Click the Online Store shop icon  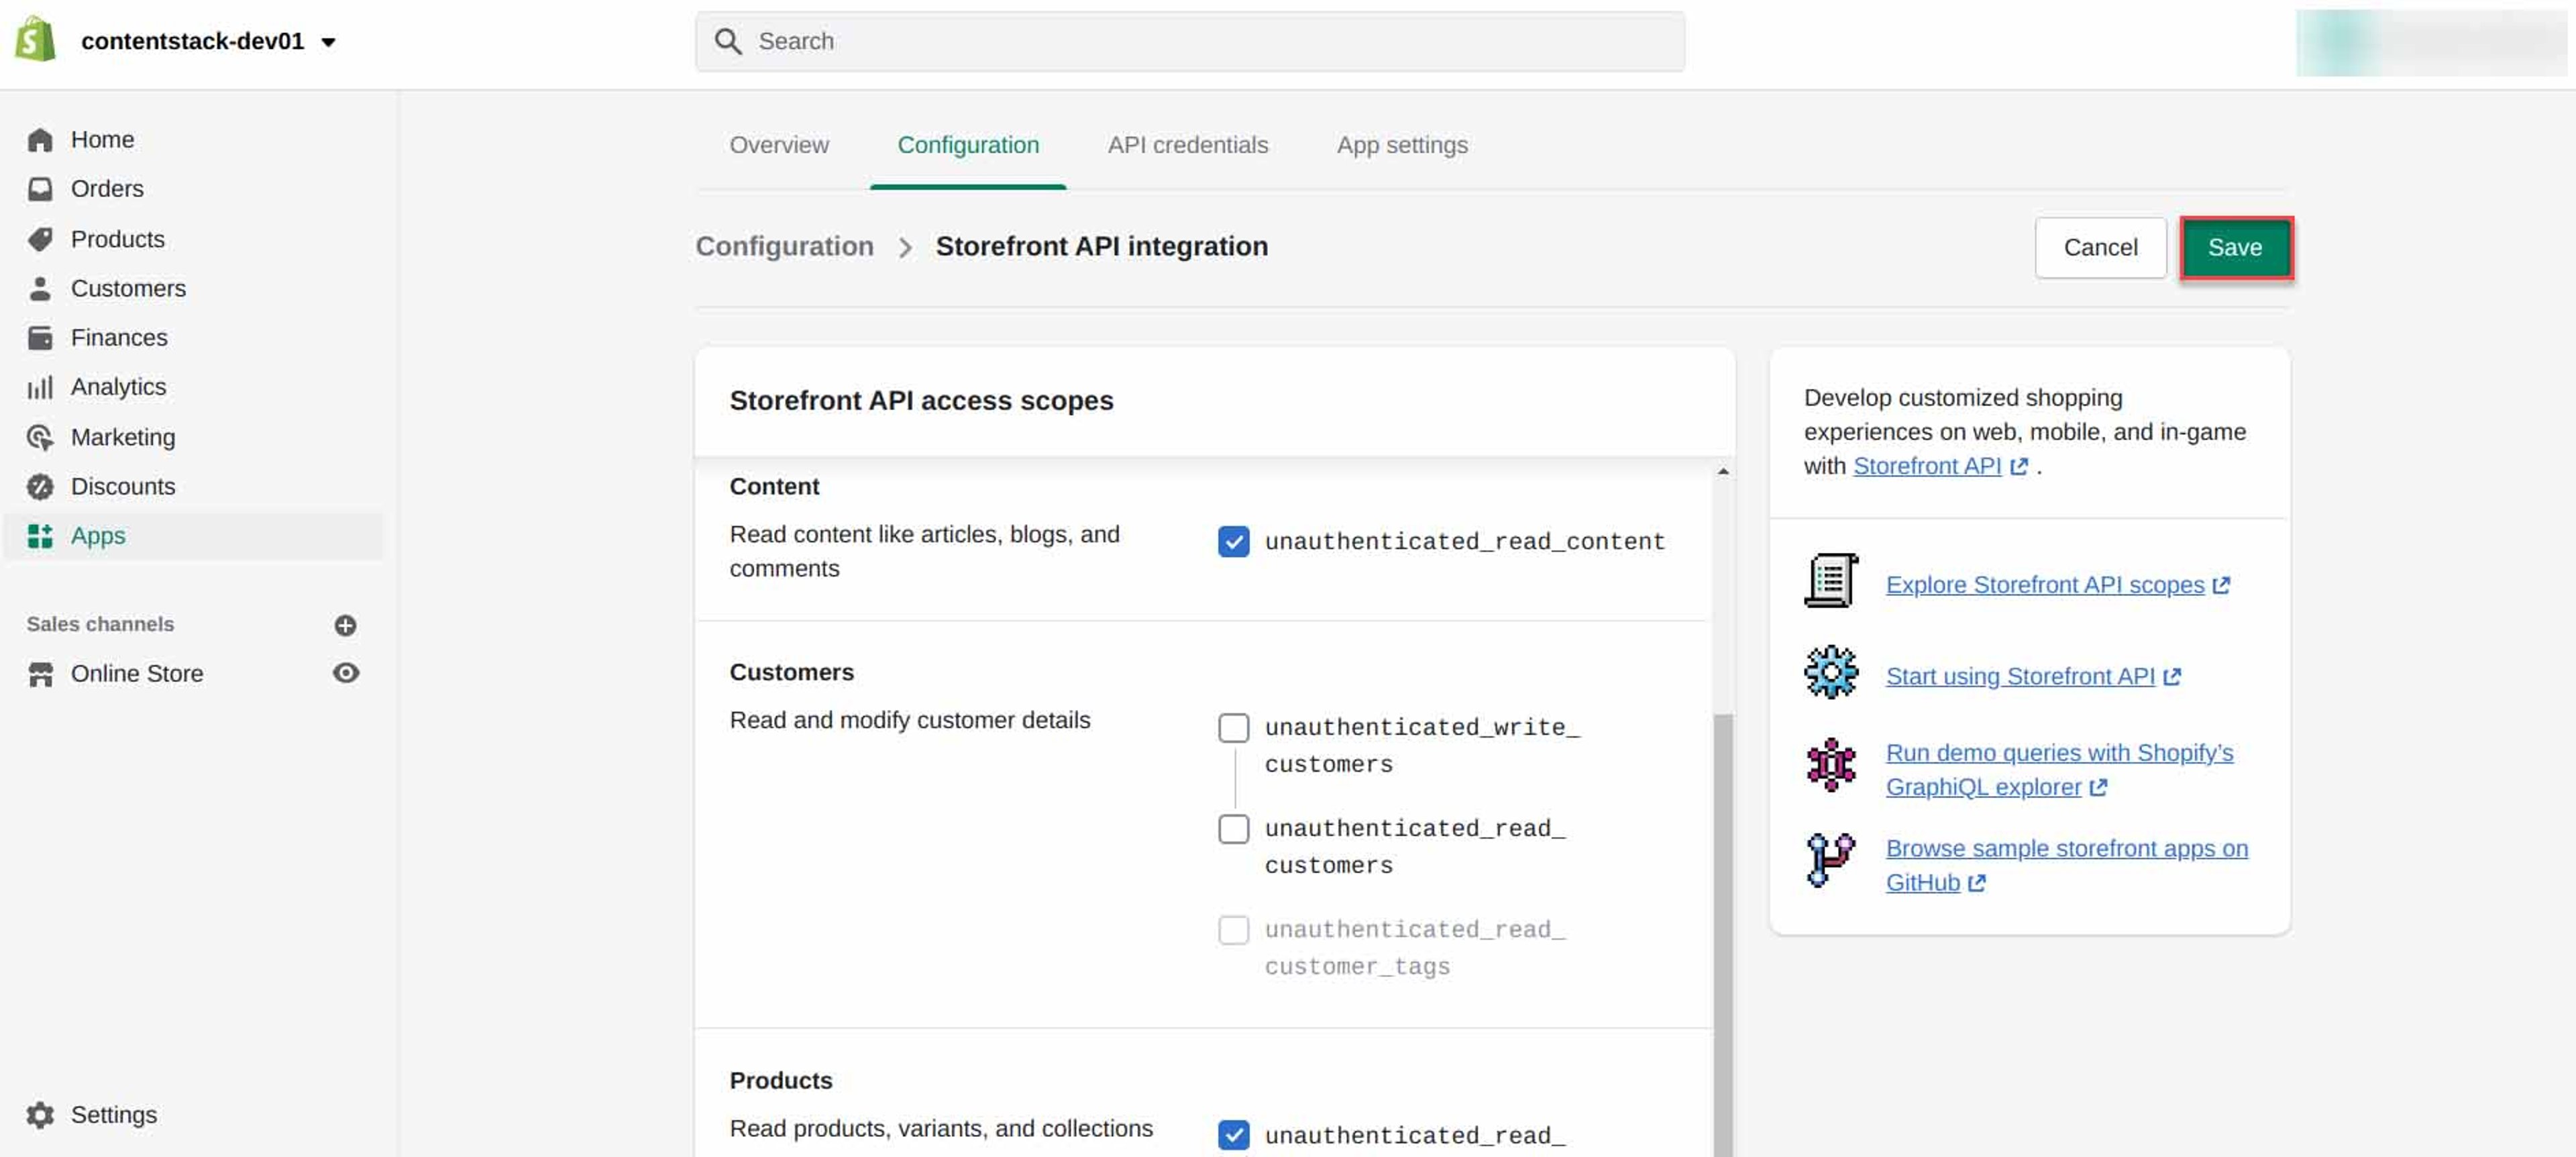pos(40,673)
